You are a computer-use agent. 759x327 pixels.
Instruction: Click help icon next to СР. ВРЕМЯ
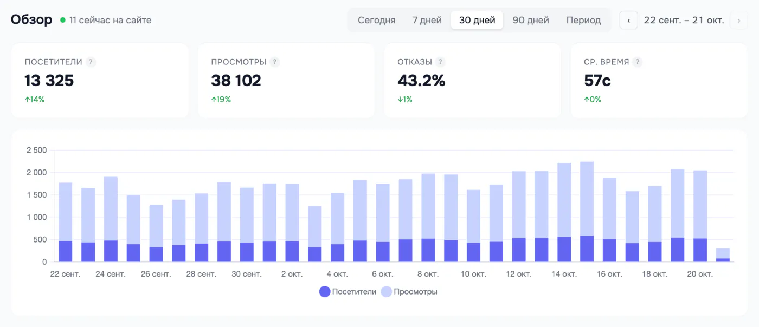(638, 62)
